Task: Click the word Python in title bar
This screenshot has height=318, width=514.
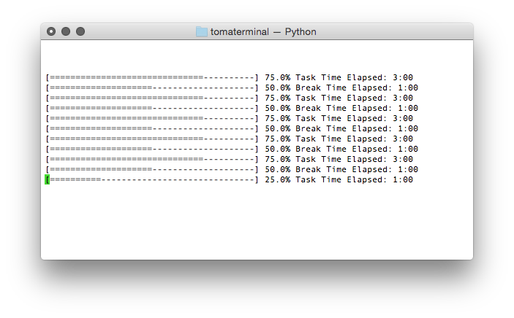Action: pyautogui.click(x=301, y=32)
